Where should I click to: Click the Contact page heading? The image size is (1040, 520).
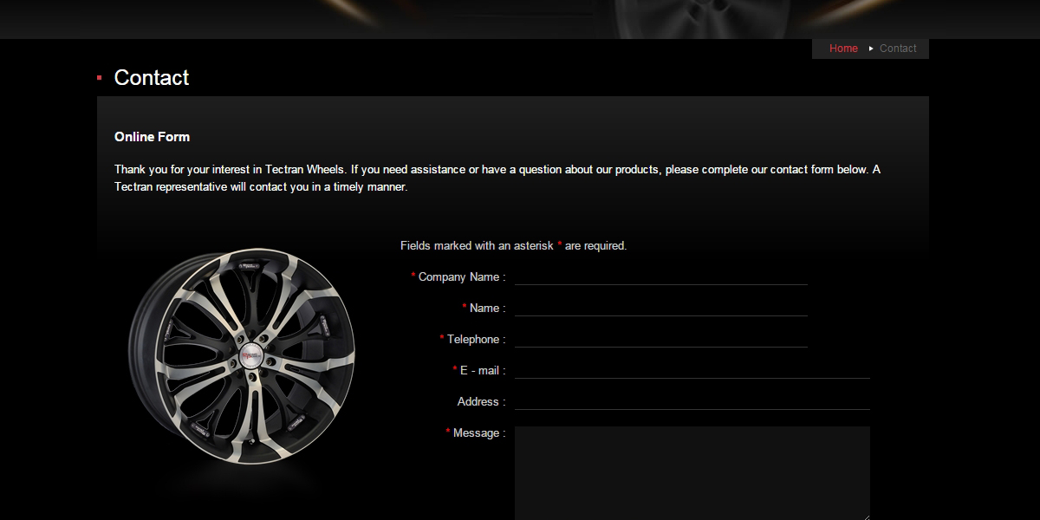click(152, 78)
